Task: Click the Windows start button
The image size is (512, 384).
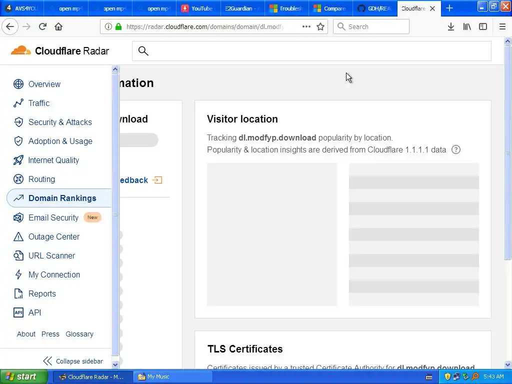Action: [23, 376]
